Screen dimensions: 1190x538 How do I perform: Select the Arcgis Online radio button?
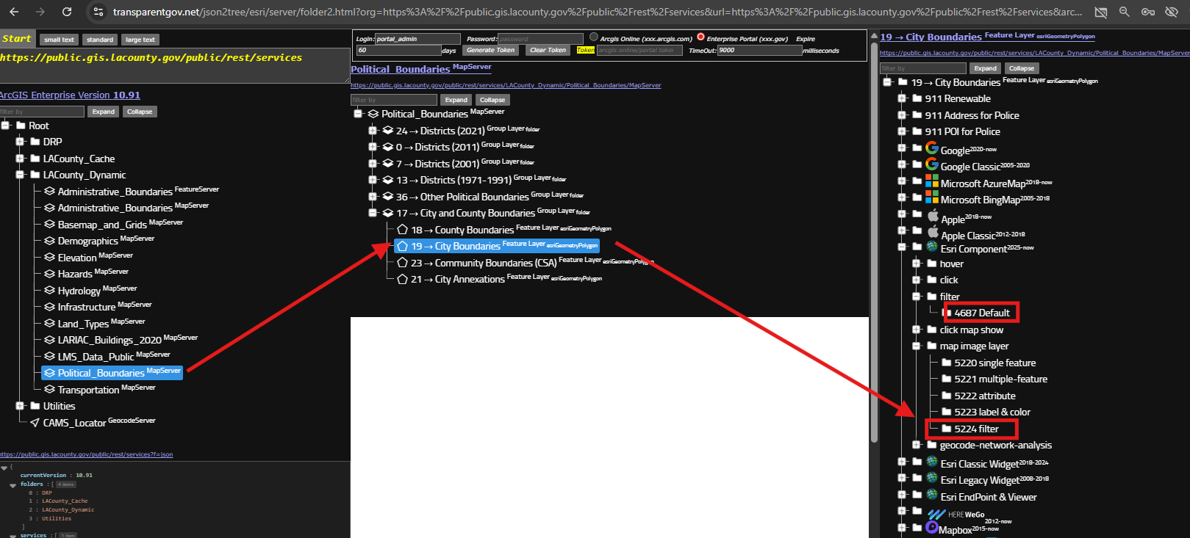coord(594,37)
